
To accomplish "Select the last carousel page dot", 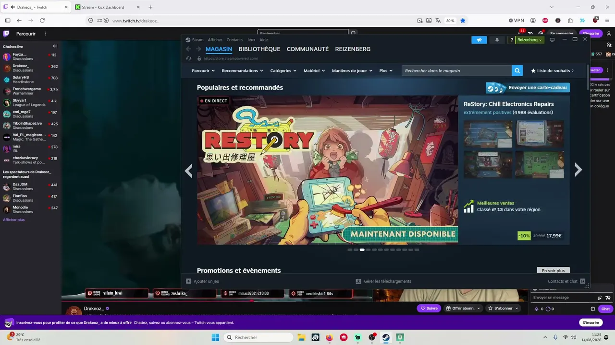I will tap(417, 250).
